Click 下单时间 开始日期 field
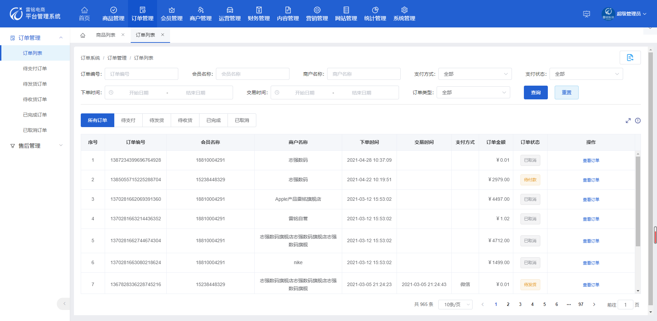The width and height of the screenshot is (657, 321). pos(139,93)
